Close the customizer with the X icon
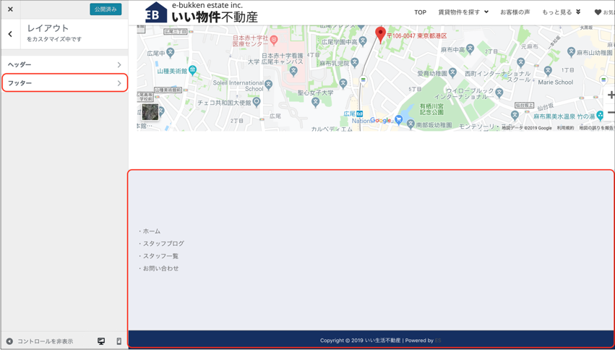Image resolution: width=615 pixels, height=350 pixels. 10,9
